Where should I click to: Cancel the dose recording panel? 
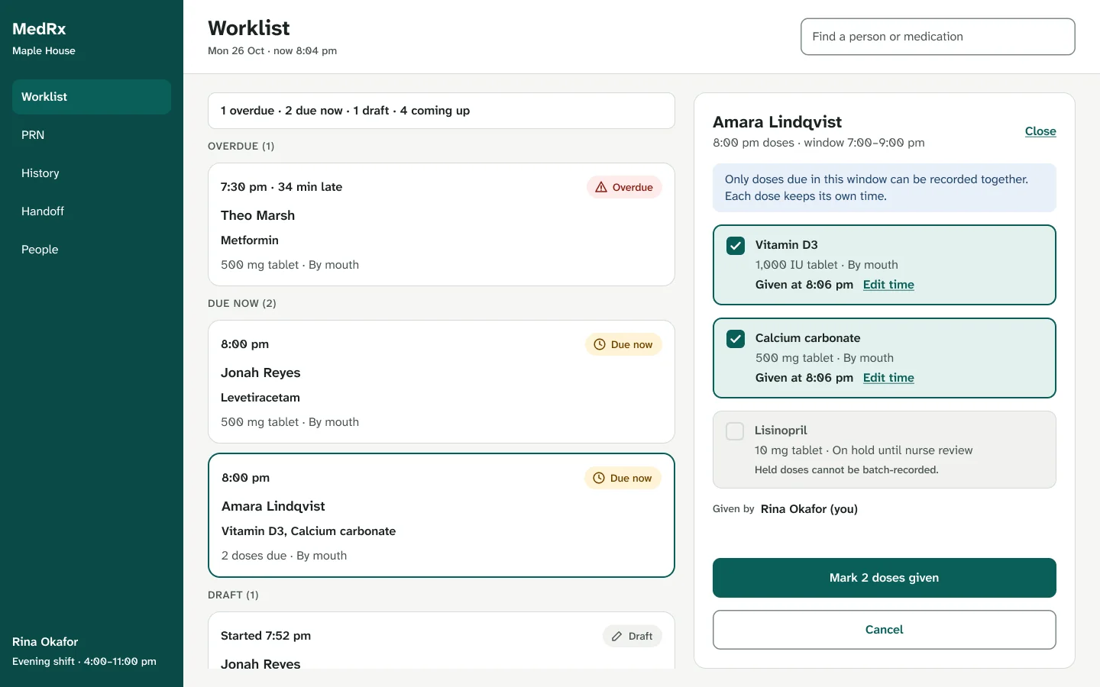[885, 630]
